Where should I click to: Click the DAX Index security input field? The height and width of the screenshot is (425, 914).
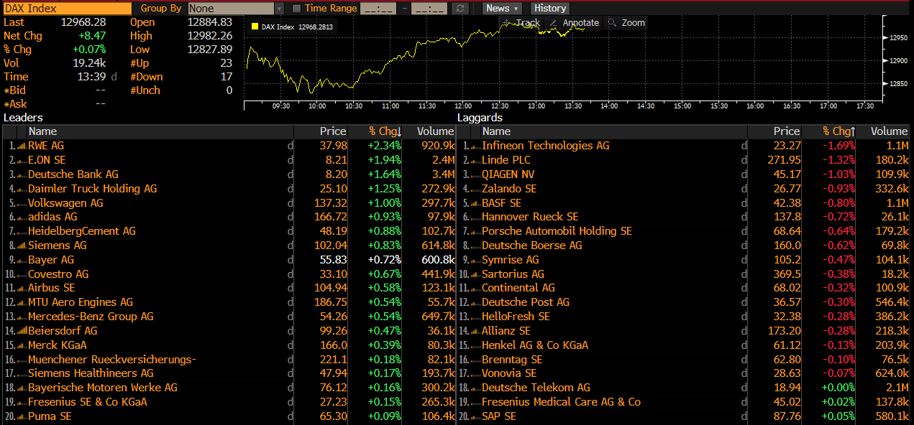[67, 9]
